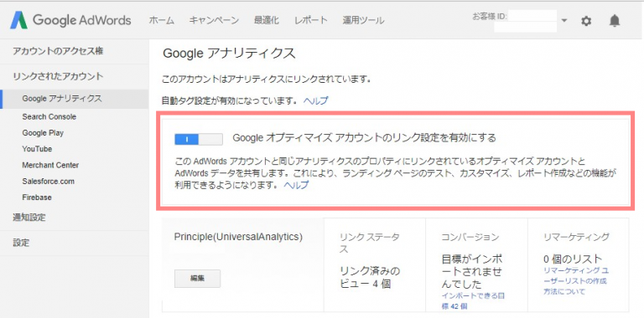Toggle the Google オプティマイズ link switch
Screen dimensions: 644x318
199,139
